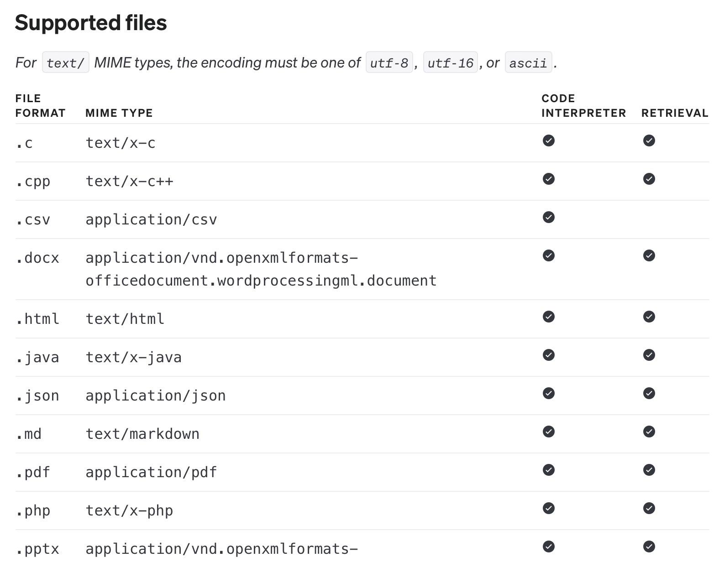Viewport: 714px width, 562px height.
Task: Click Retrieval checkmark for .java row
Action: [649, 355]
